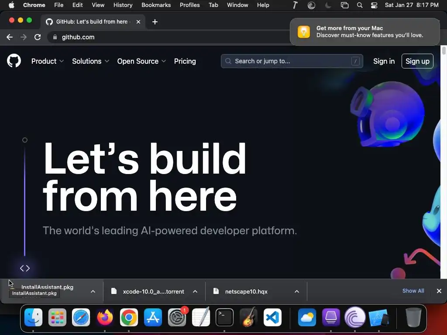Open the Edit menu

(x=77, y=5)
